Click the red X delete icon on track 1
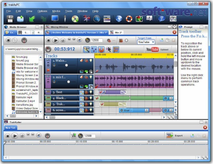Viewport: 213px width, 164px height. pos(48,70)
